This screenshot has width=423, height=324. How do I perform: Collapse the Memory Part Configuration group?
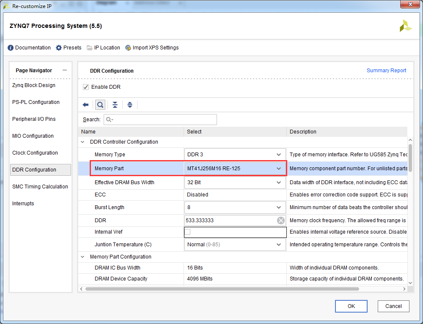point(82,257)
